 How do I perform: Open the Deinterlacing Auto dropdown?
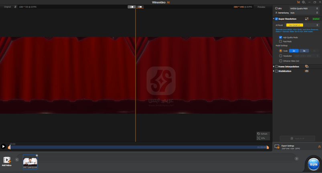pyautogui.click(x=304, y=13)
